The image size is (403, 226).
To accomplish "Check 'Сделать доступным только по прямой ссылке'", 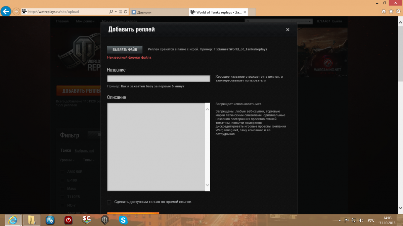I will tap(109, 202).
